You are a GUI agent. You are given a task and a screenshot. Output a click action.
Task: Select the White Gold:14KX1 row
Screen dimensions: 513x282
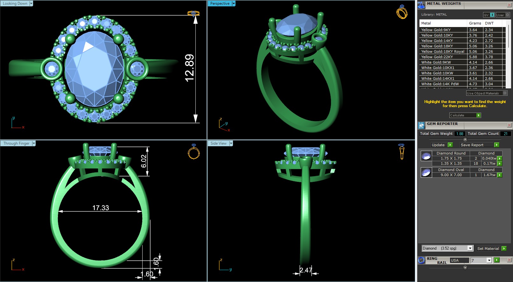tap(462, 79)
